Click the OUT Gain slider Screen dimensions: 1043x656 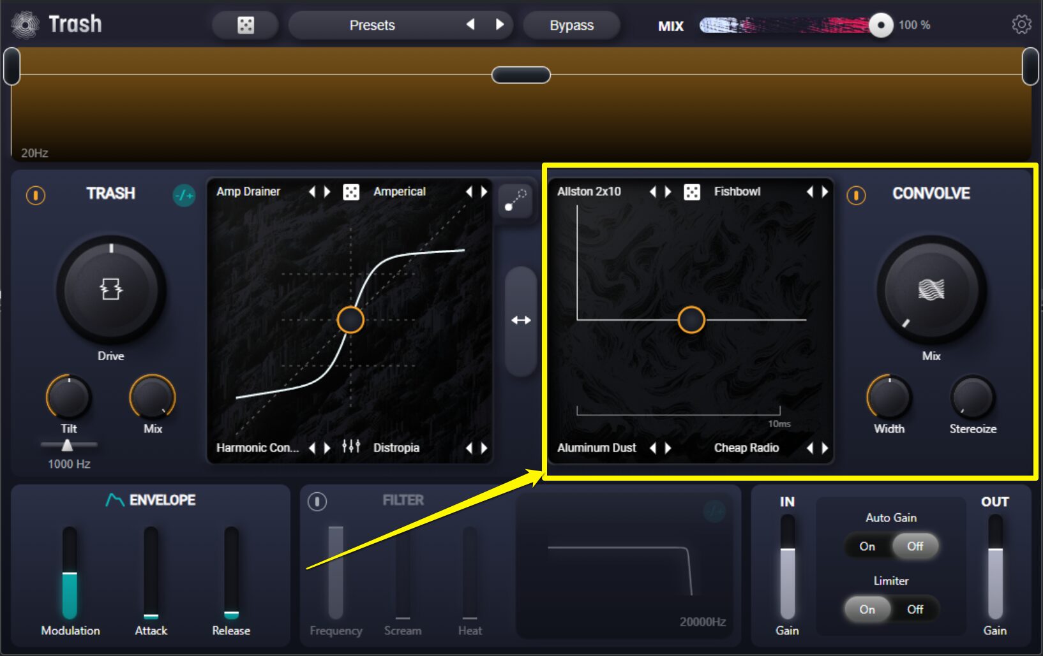[x=995, y=567]
